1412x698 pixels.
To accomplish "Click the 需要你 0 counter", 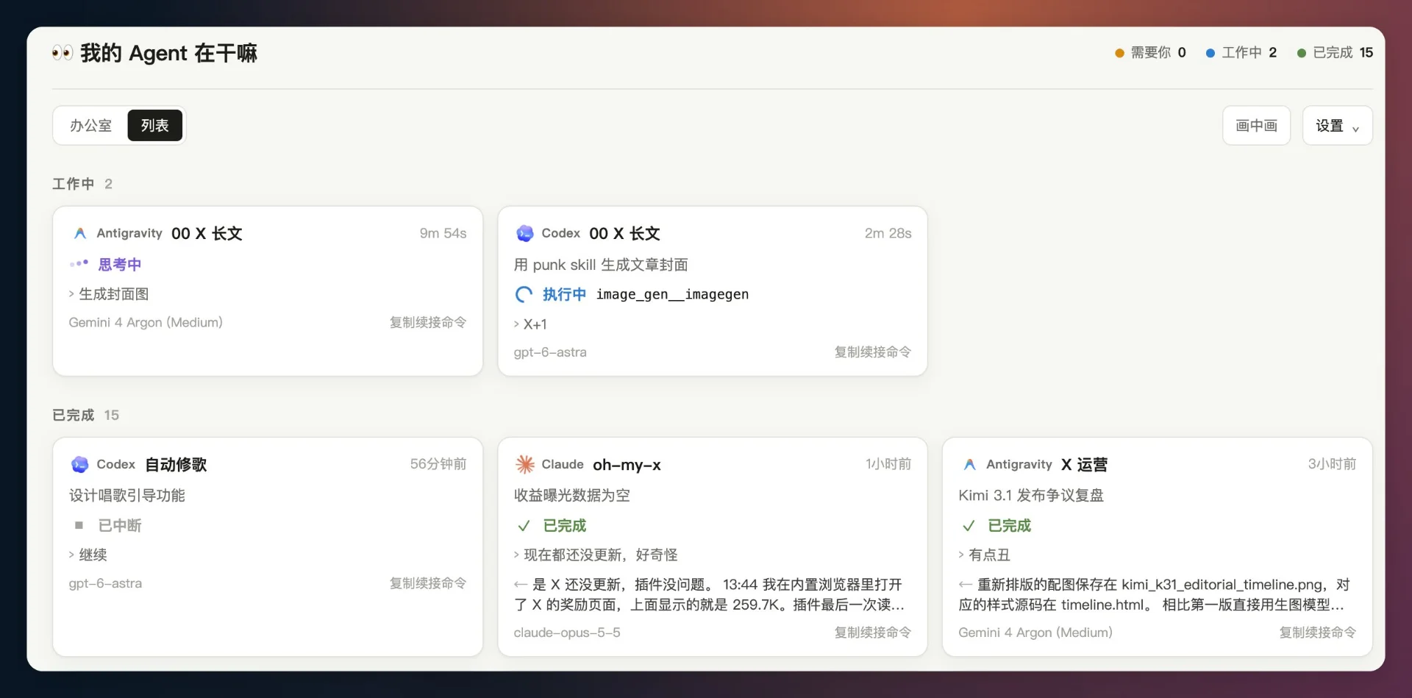I will point(1150,53).
